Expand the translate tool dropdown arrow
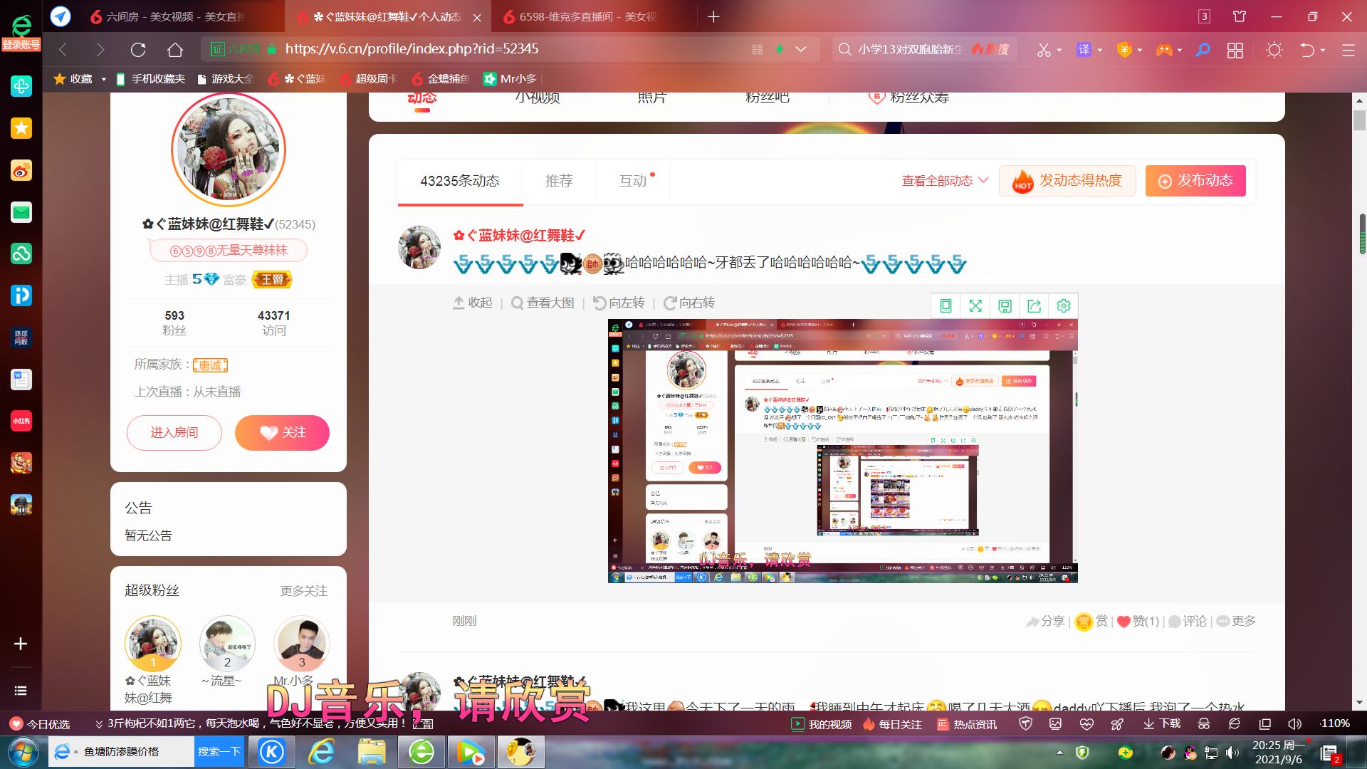 (x=1100, y=51)
